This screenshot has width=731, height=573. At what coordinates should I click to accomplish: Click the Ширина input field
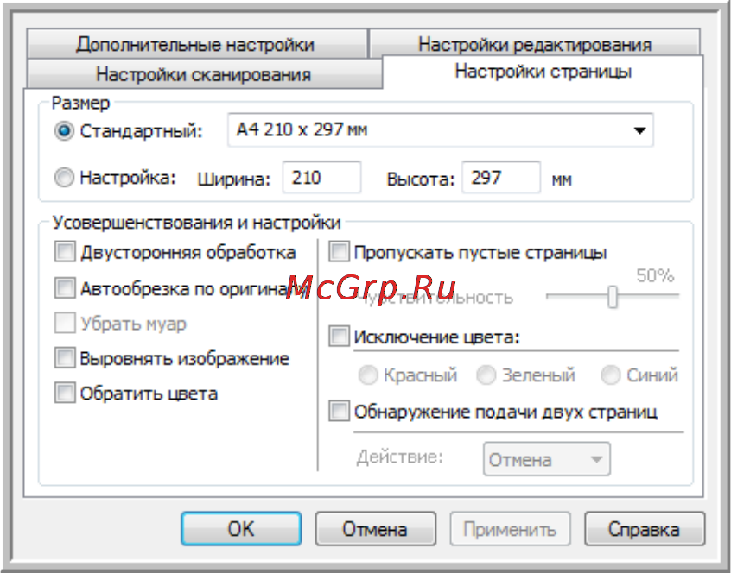tap(321, 178)
